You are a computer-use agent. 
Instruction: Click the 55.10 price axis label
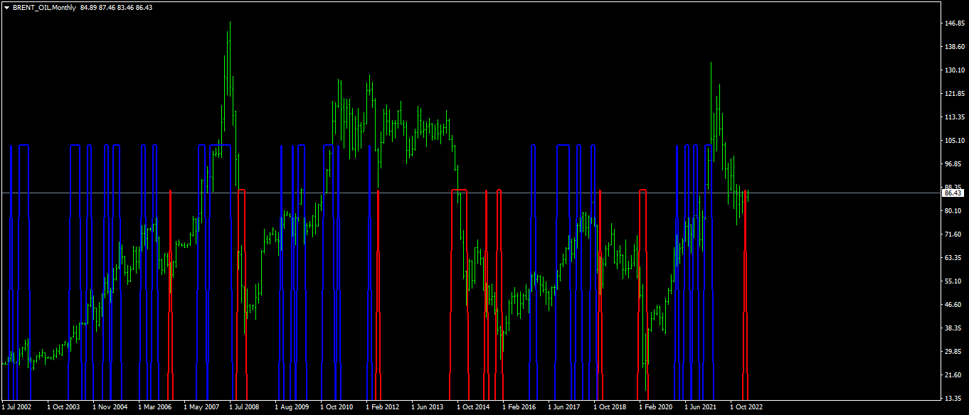[953, 281]
